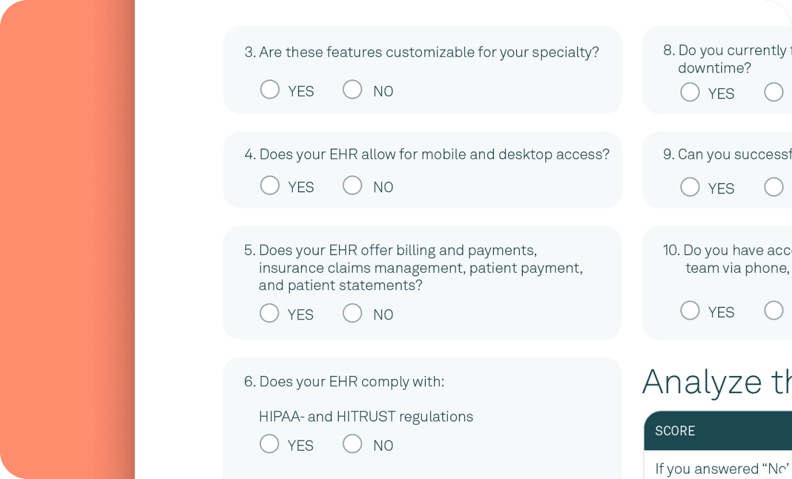This screenshot has height=479, width=792.
Task: Choose YES for mobile and desktop access
Action: click(x=270, y=185)
